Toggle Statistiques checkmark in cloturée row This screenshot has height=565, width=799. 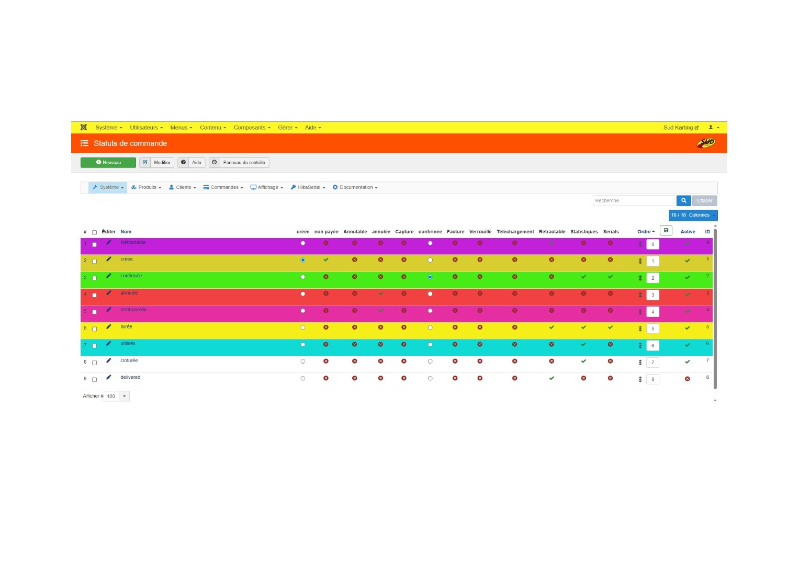[x=583, y=361]
